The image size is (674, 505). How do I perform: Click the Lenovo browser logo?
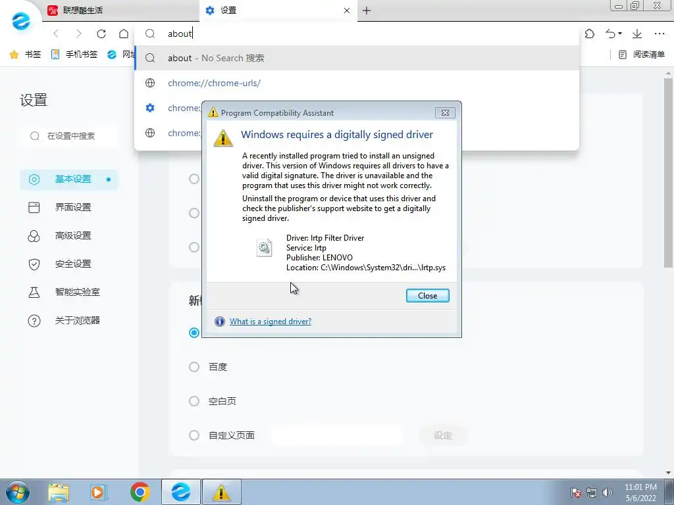point(20,21)
